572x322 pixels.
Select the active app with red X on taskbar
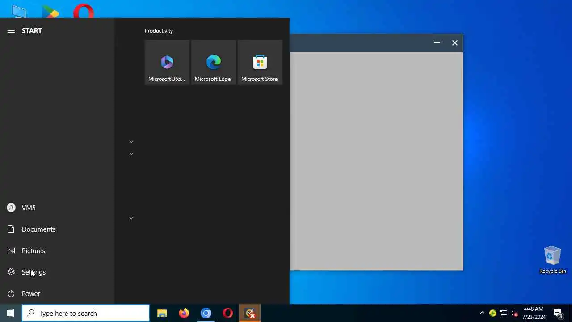(x=250, y=313)
